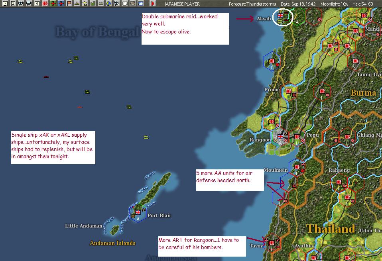Screen dimensions: 382x261
Task: Click the Moulmein city label
Action: (x=276, y=170)
